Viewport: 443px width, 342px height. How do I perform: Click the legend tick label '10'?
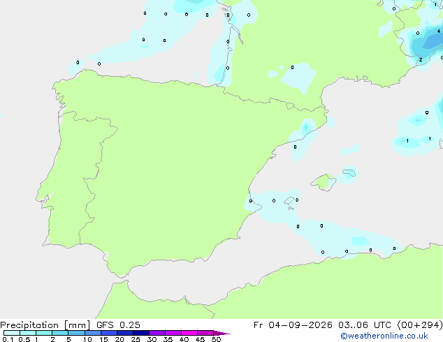87,339
